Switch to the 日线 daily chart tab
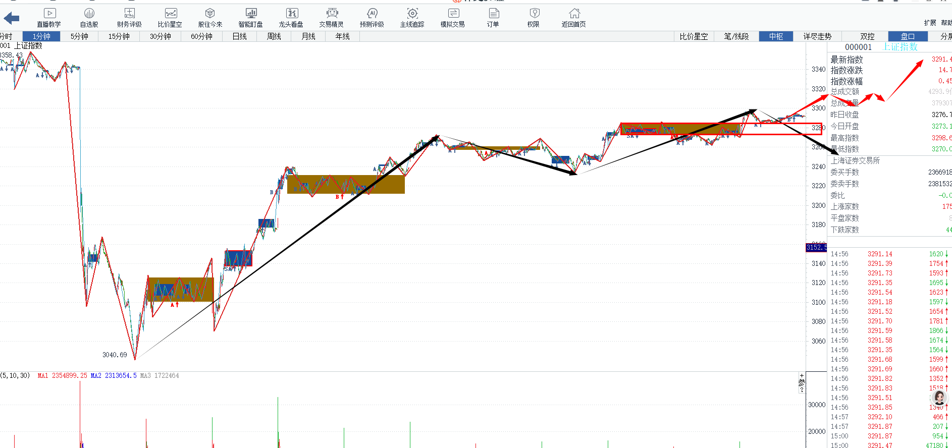Viewport: 952px width, 448px height. point(239,36)
